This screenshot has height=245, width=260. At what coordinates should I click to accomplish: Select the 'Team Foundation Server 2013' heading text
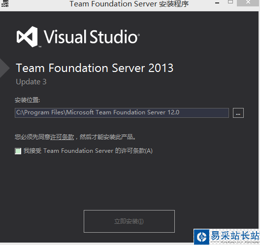(x=95, y=68)
